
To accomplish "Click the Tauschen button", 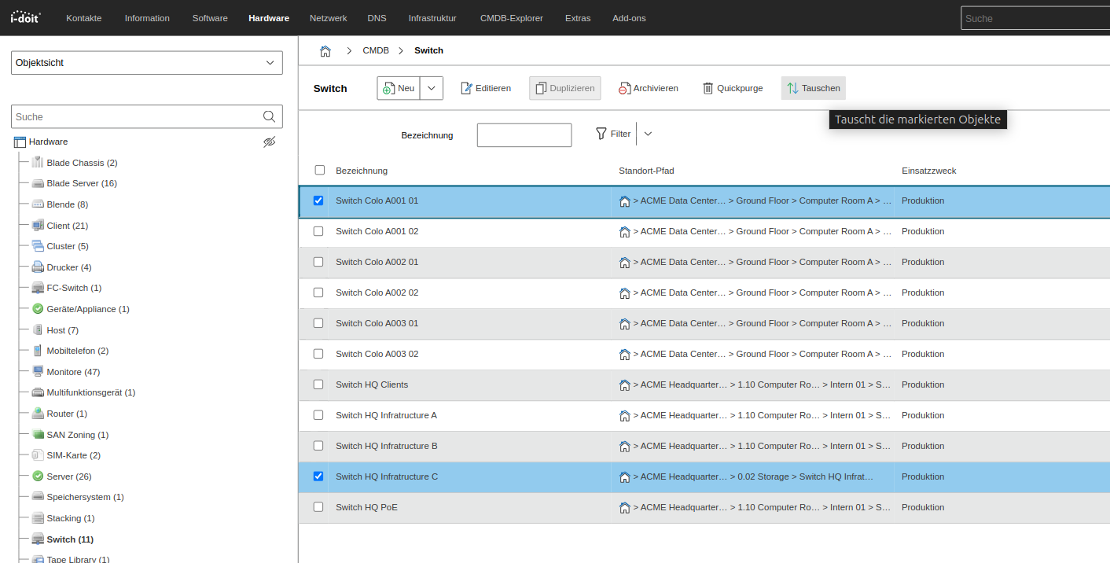I will click(x=814, y=88).
